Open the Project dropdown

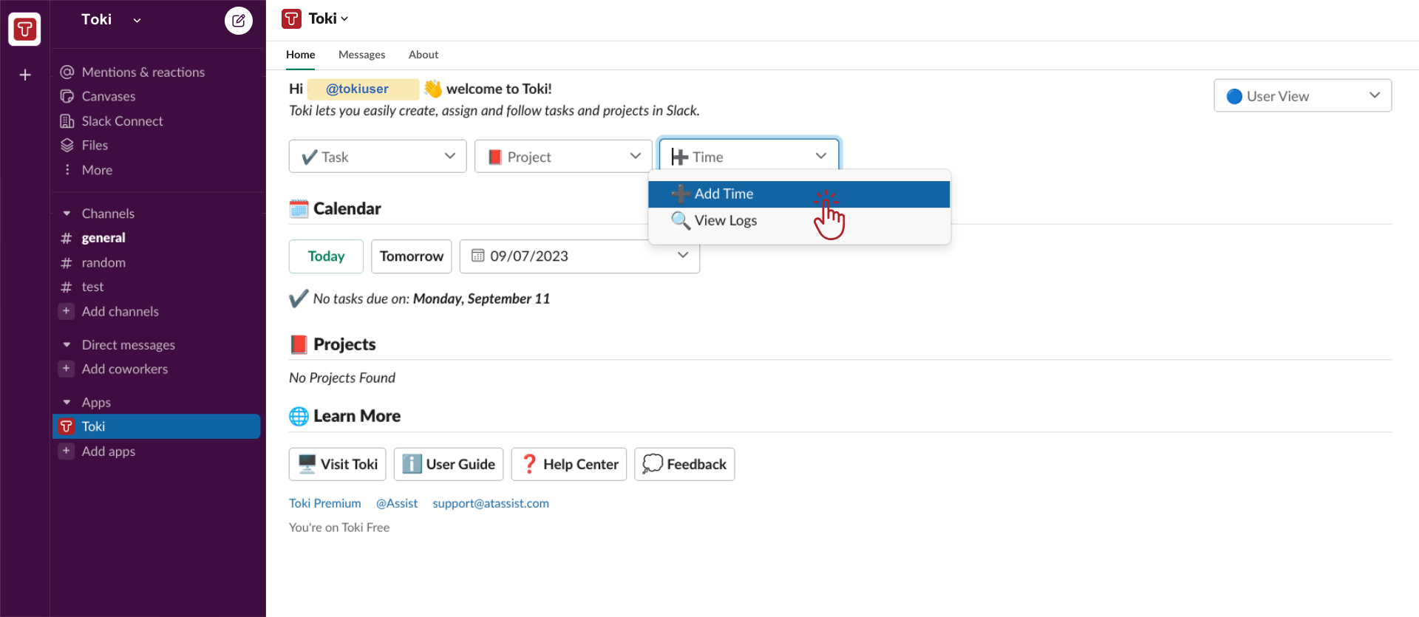click(563, 157)
